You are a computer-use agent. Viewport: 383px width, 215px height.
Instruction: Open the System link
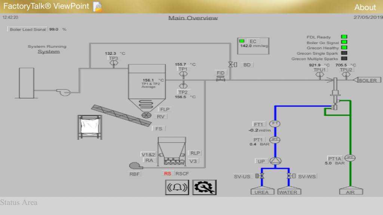pos(49,51)
